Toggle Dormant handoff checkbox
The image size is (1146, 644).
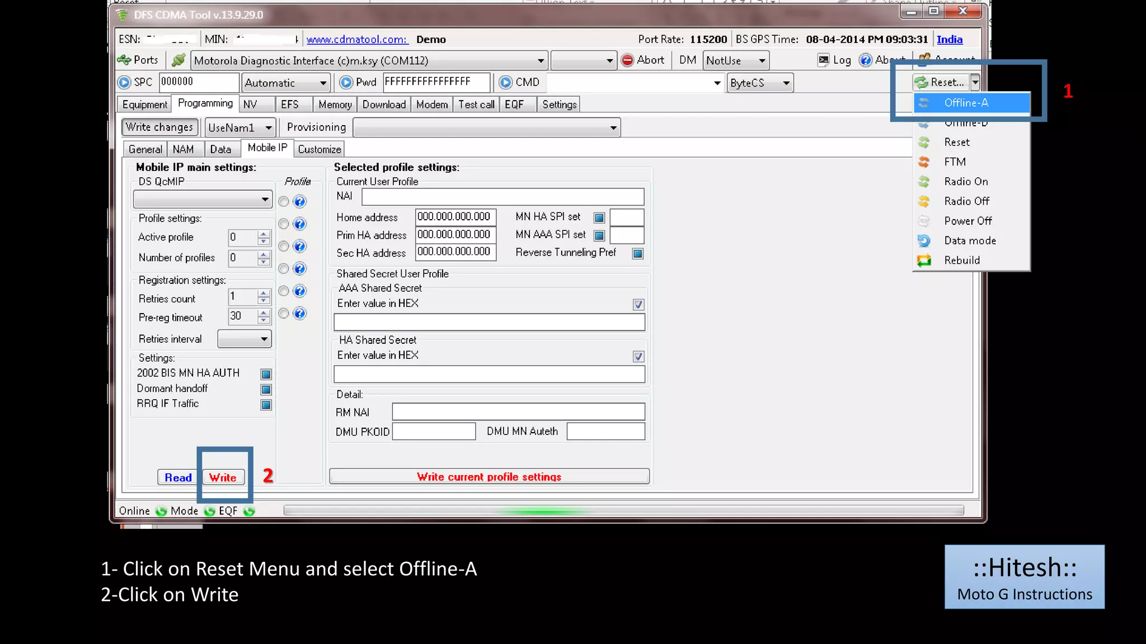pyautogui.click(x=266, y=389)
